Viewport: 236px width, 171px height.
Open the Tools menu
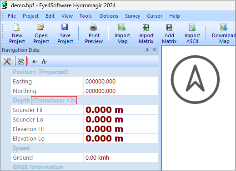pyautogui.click(x=85, y=16)
